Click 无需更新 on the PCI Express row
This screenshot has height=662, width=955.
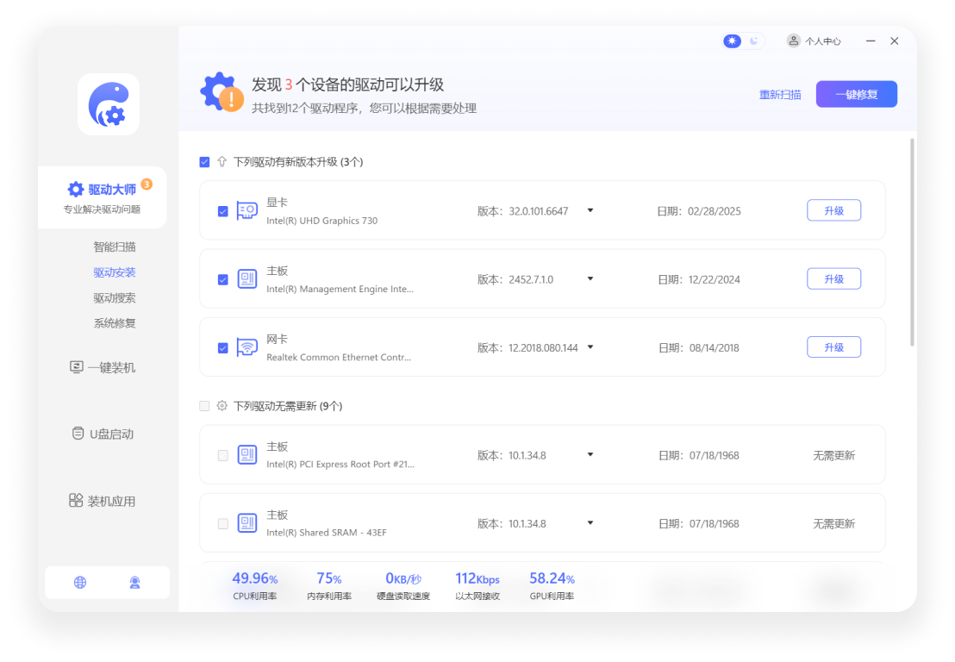[833, 455]
